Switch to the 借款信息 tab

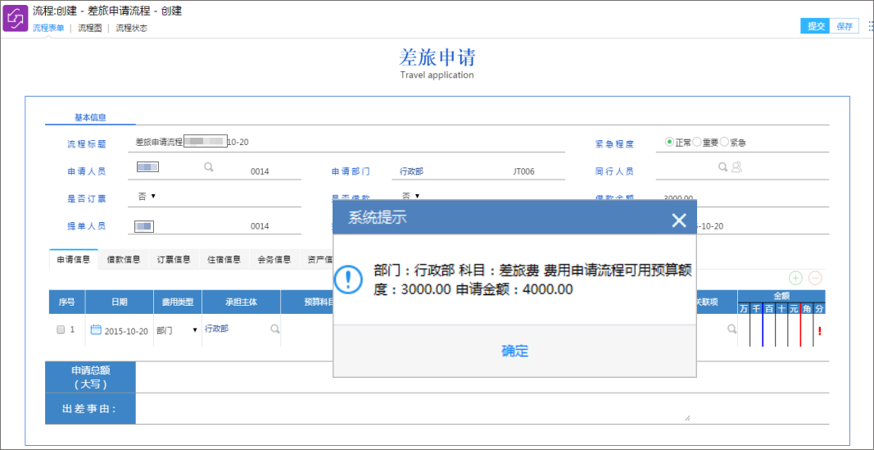(124, 260)
